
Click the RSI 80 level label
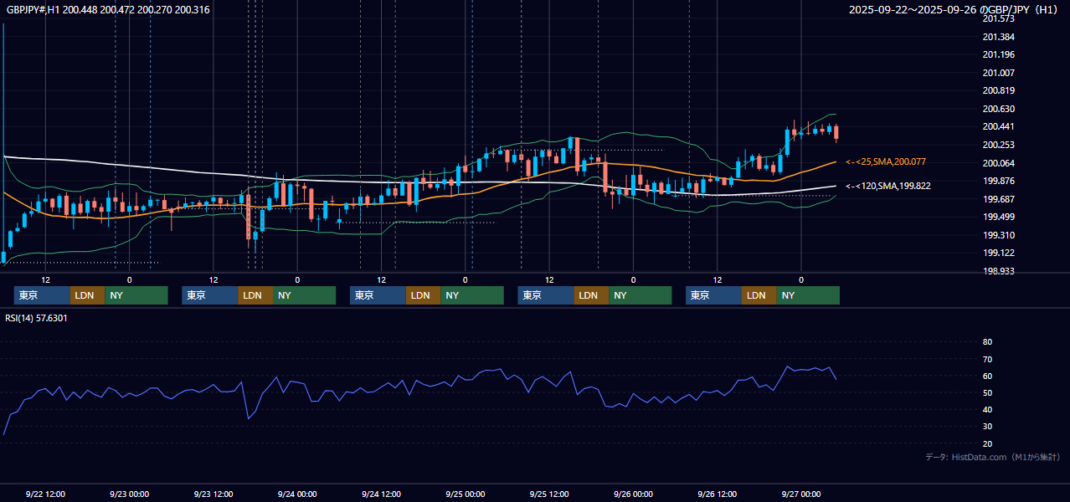click(987, 342)
